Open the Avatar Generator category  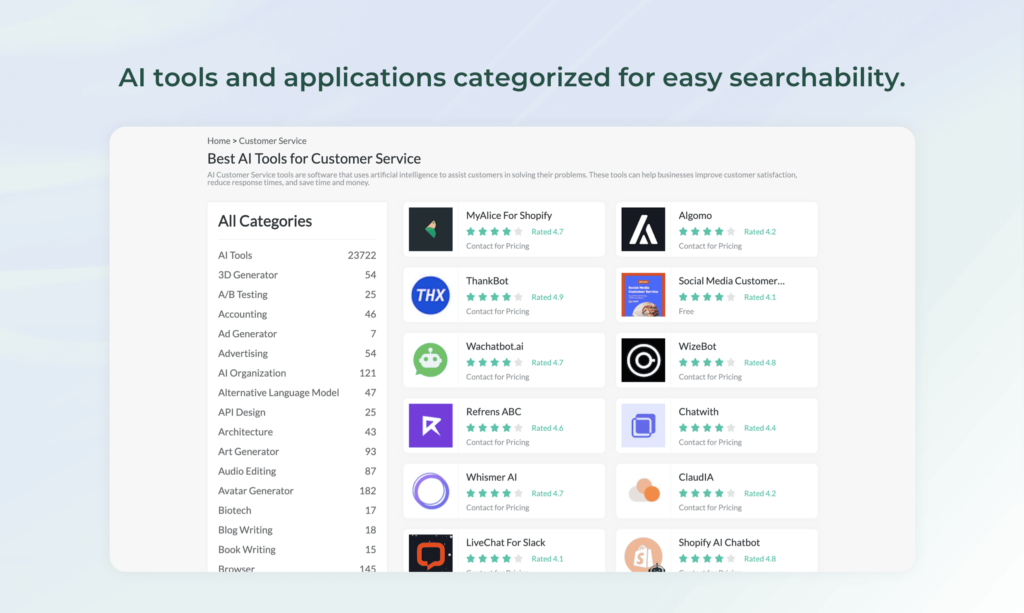click(x=256, y=491)
